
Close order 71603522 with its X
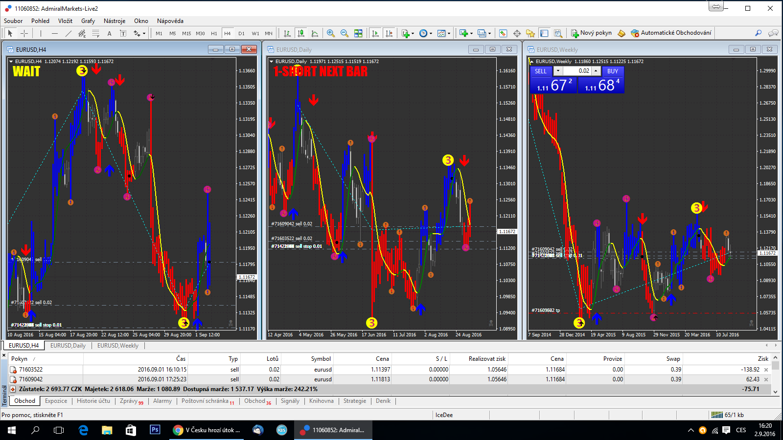click(766, 370)
